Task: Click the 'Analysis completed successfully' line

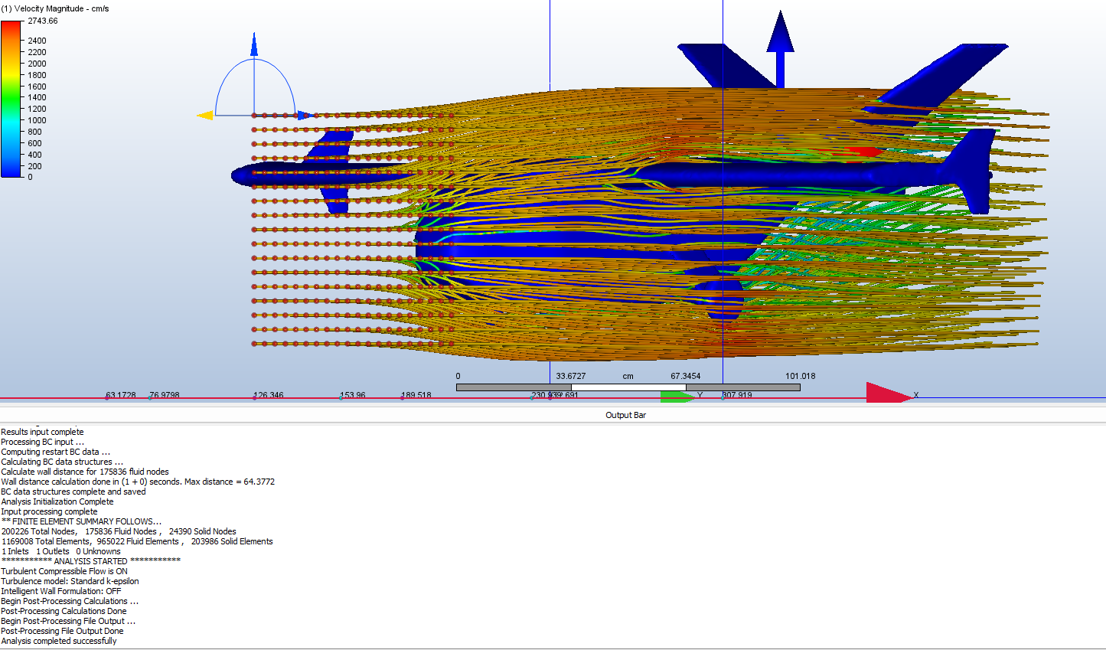Action: [59, 641]
